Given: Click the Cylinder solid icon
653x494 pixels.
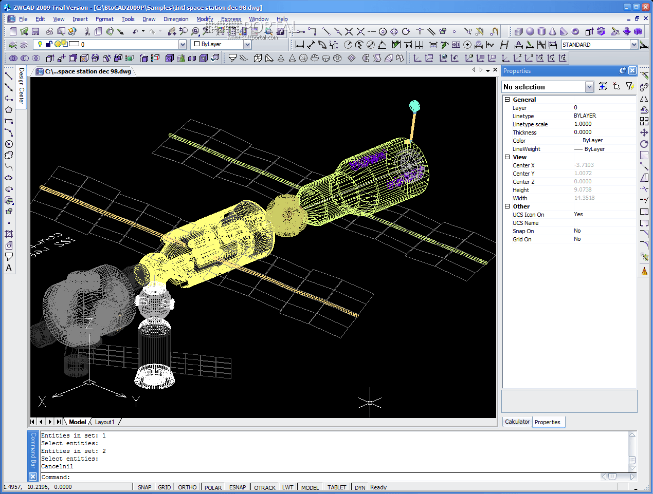Looking at the screenshot, I should click(541, 32).
